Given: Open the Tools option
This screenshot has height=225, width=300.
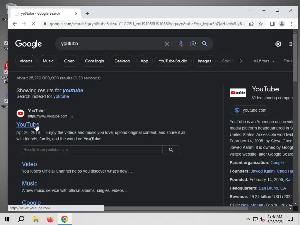Looking at the screenshot, I should pyautogui.click(x=288, y=61).
